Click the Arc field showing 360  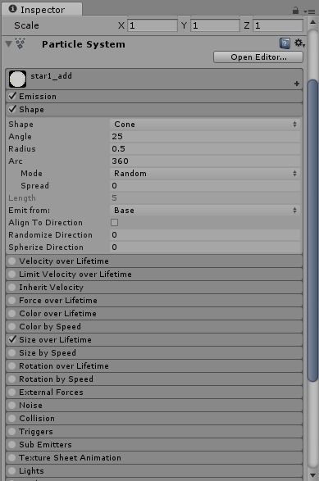point(205,161)
